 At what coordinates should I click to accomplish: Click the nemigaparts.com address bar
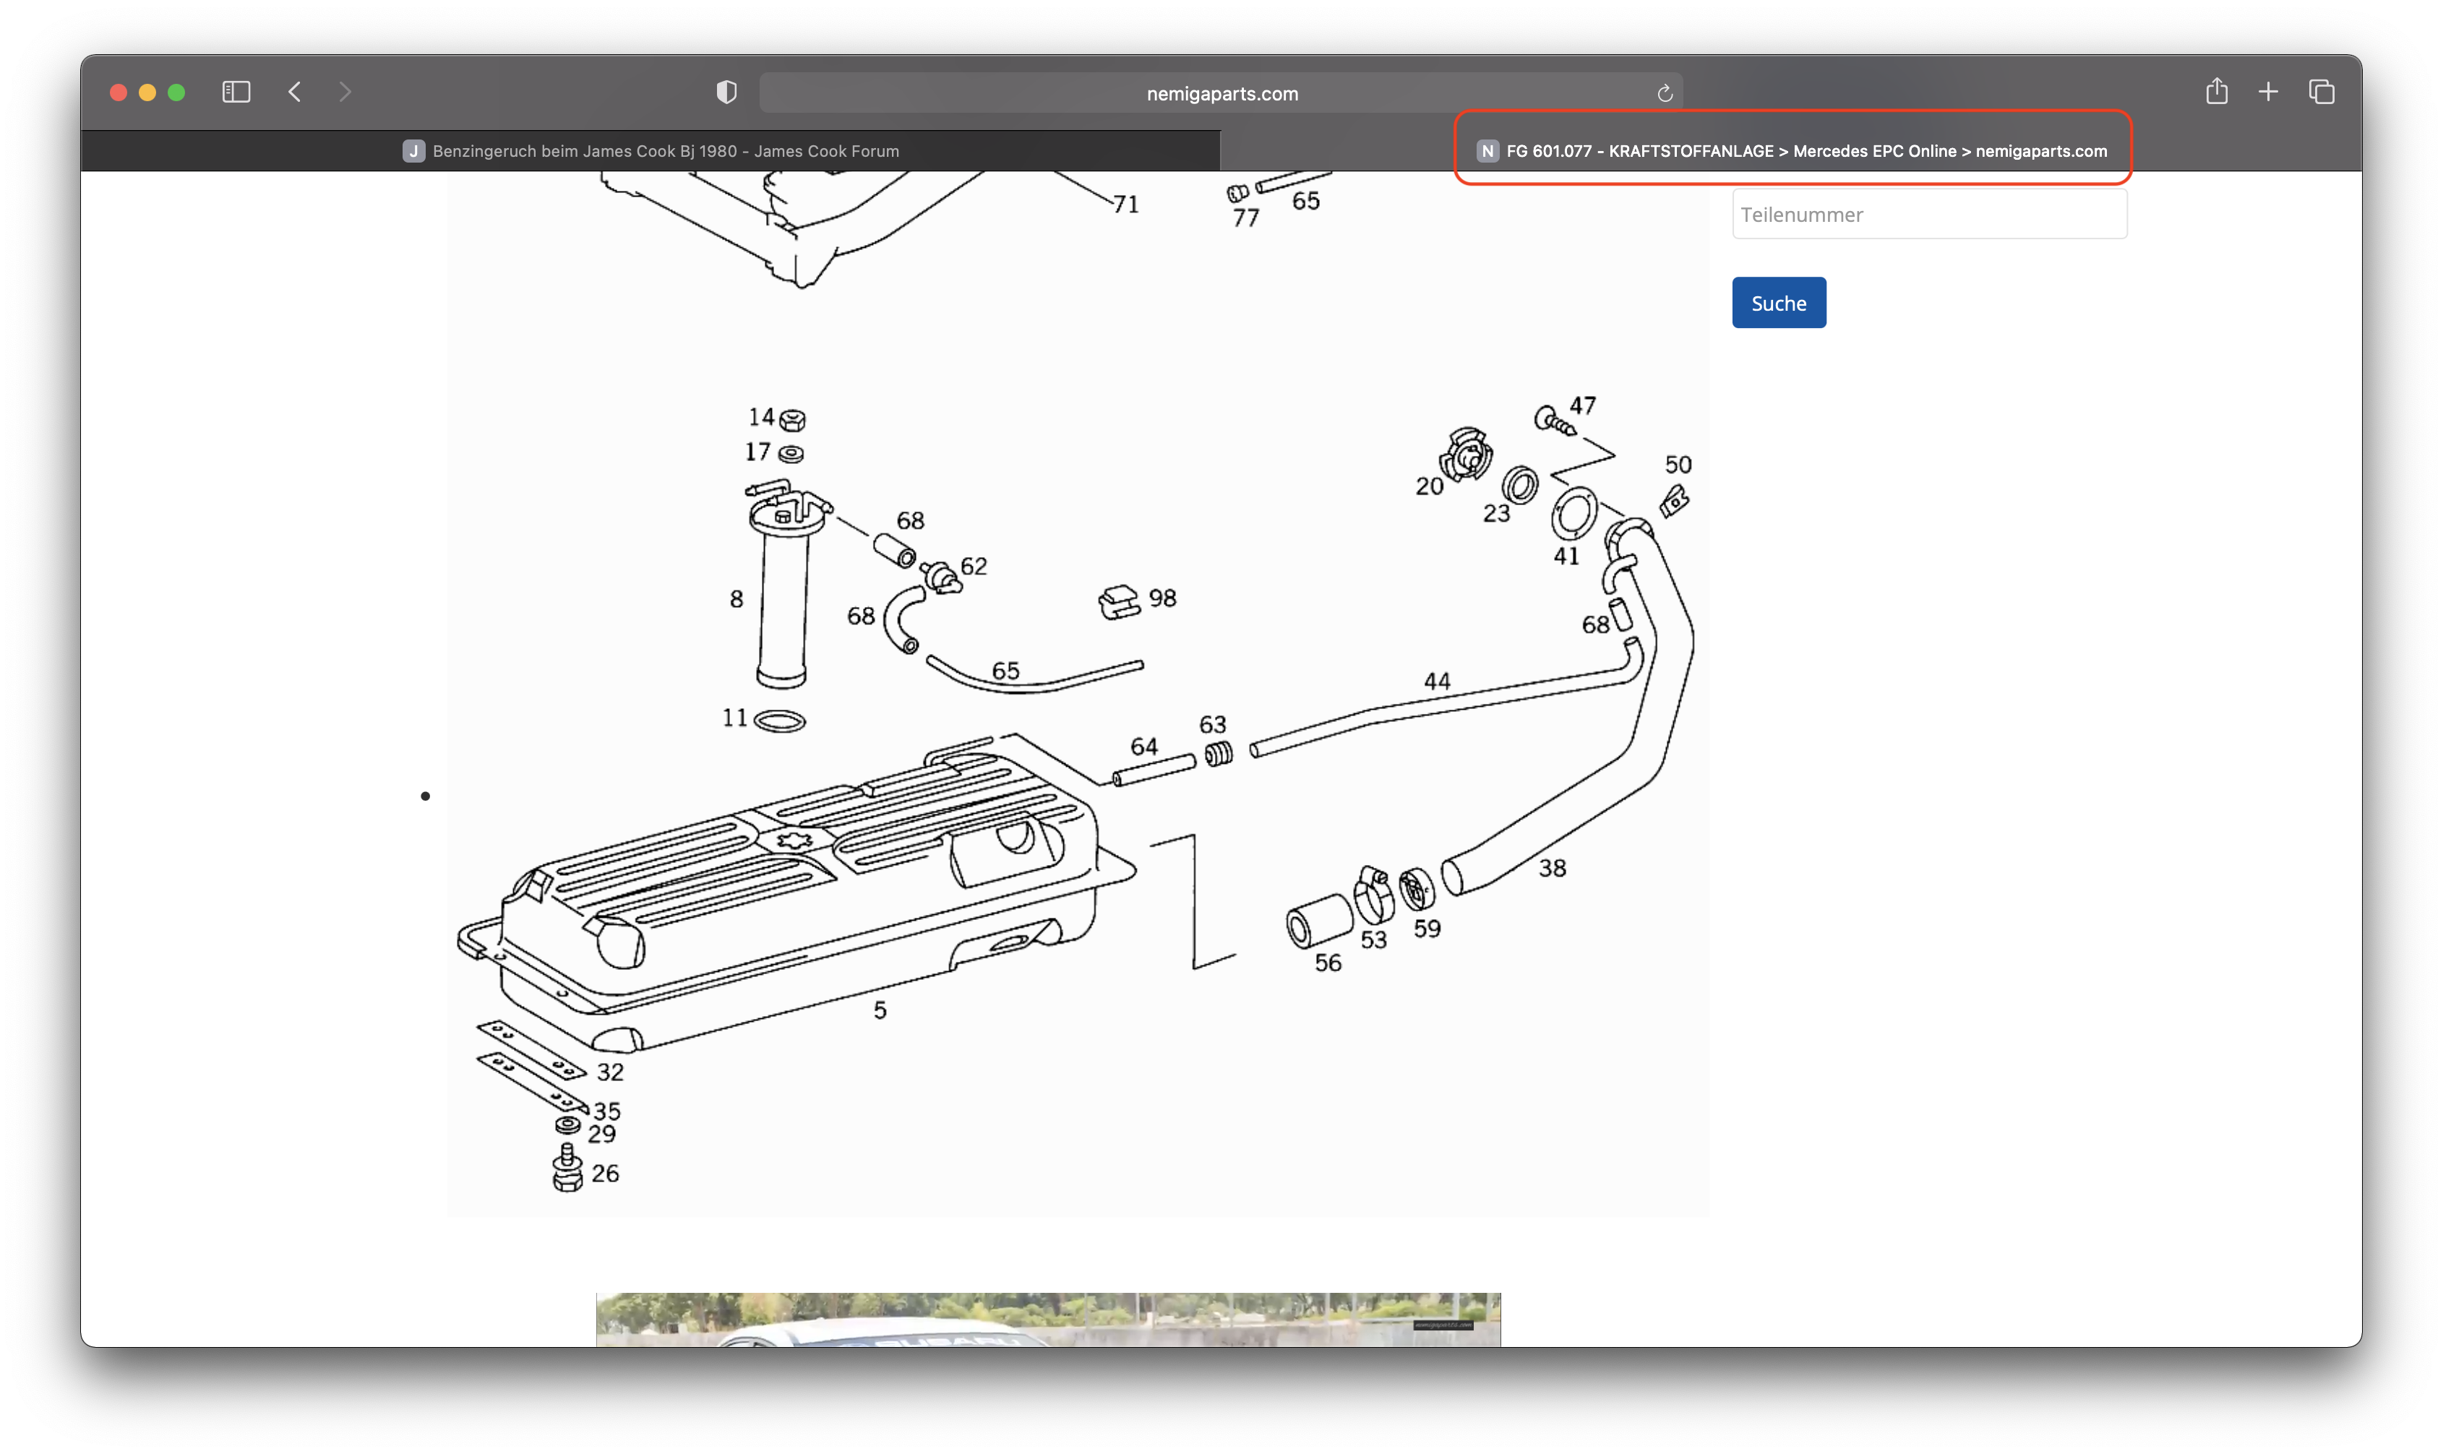tap(1221, 94)
